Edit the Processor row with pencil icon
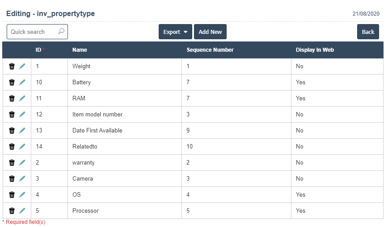The height and width of the screenshot is (227, 388). point(22,210)
